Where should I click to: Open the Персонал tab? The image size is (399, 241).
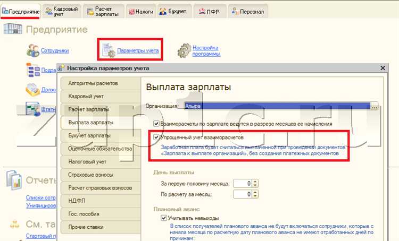click(248, 12)
